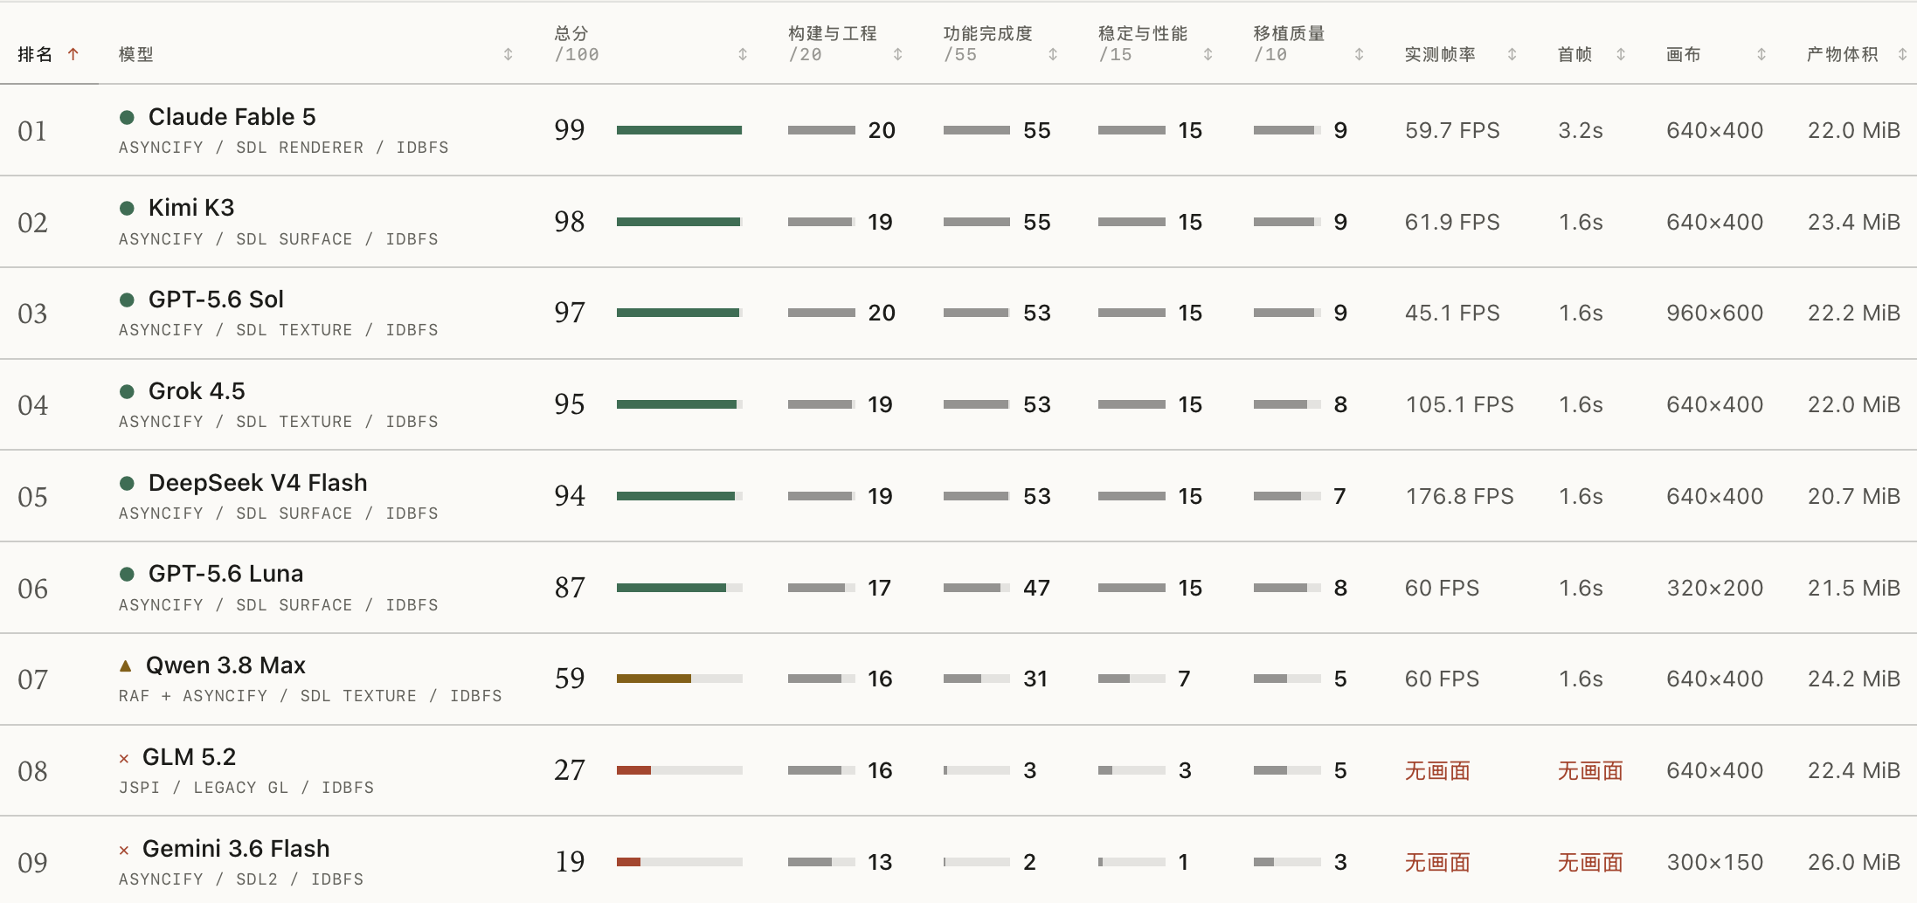The height and width of the screenshot is (903, 1917).
Task: Click the warning triangle beside Qwen 3.8 Max
Action: click(x=125, y=665)
